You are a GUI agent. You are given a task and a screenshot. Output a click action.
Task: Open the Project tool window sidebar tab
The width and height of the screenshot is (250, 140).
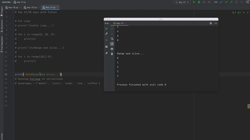point(2,11)
